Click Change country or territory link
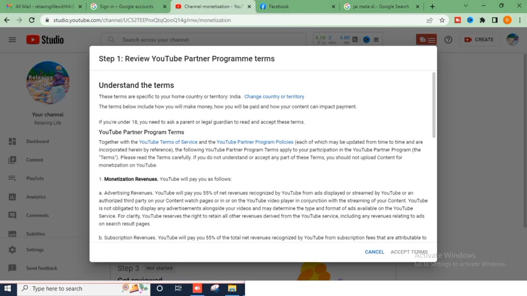The image size is (527, 296). click(x=274, y=97)
